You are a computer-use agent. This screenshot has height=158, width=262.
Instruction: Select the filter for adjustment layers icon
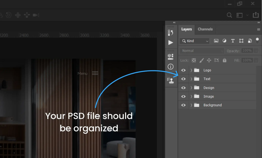[224, 41]
